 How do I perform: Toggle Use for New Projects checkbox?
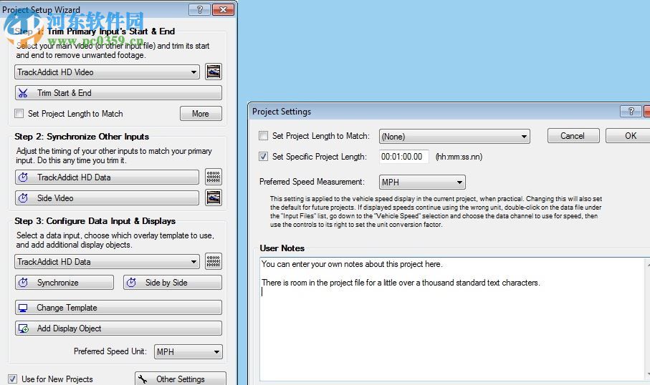pyautogui.click(x=13, y=379)
